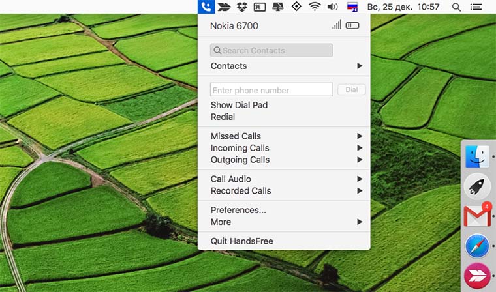
Task: Open the Contacts submenu
Action: (x=284, y=66)
